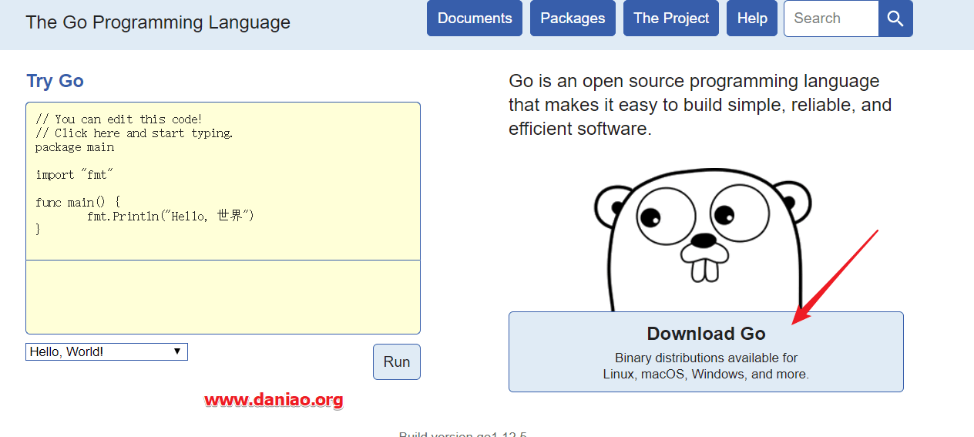Click the code output pane below editor
This screenshot has height=437, width=974.
[223, 297]
